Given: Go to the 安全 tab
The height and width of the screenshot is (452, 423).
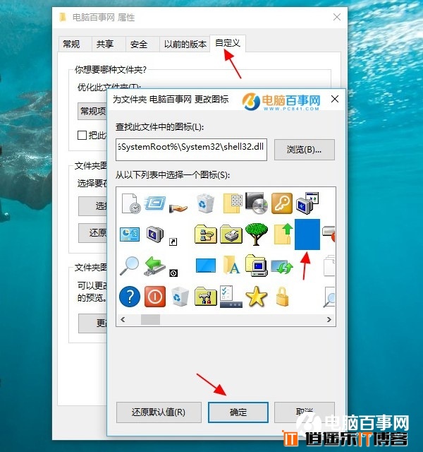Looking at the screenshot, I should [x=139, y=44].
